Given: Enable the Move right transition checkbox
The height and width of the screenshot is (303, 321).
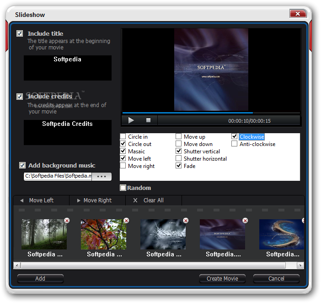Looking at the screenshot, I should [123, 166].
